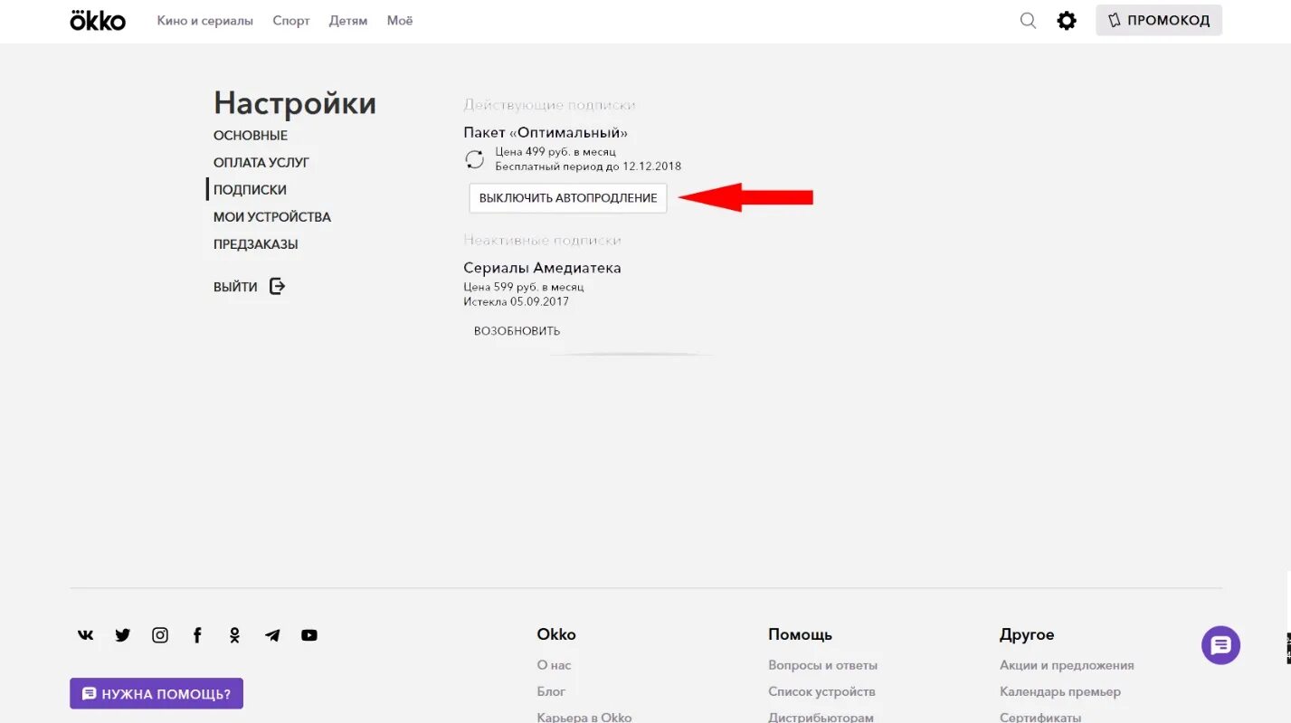Click Сериалы Амедиатека subscription title
This screenshot has width=1291, height=723.
[543, 268]
